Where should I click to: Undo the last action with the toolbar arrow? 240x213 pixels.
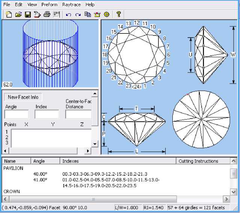(x=68, y=14)
